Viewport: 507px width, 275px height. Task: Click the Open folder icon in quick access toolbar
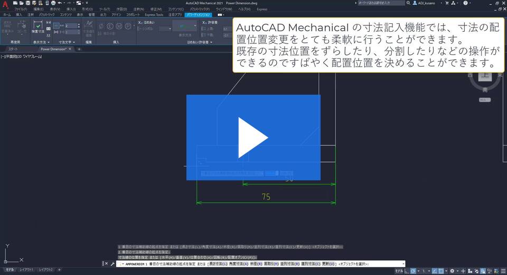click(21, 3)
